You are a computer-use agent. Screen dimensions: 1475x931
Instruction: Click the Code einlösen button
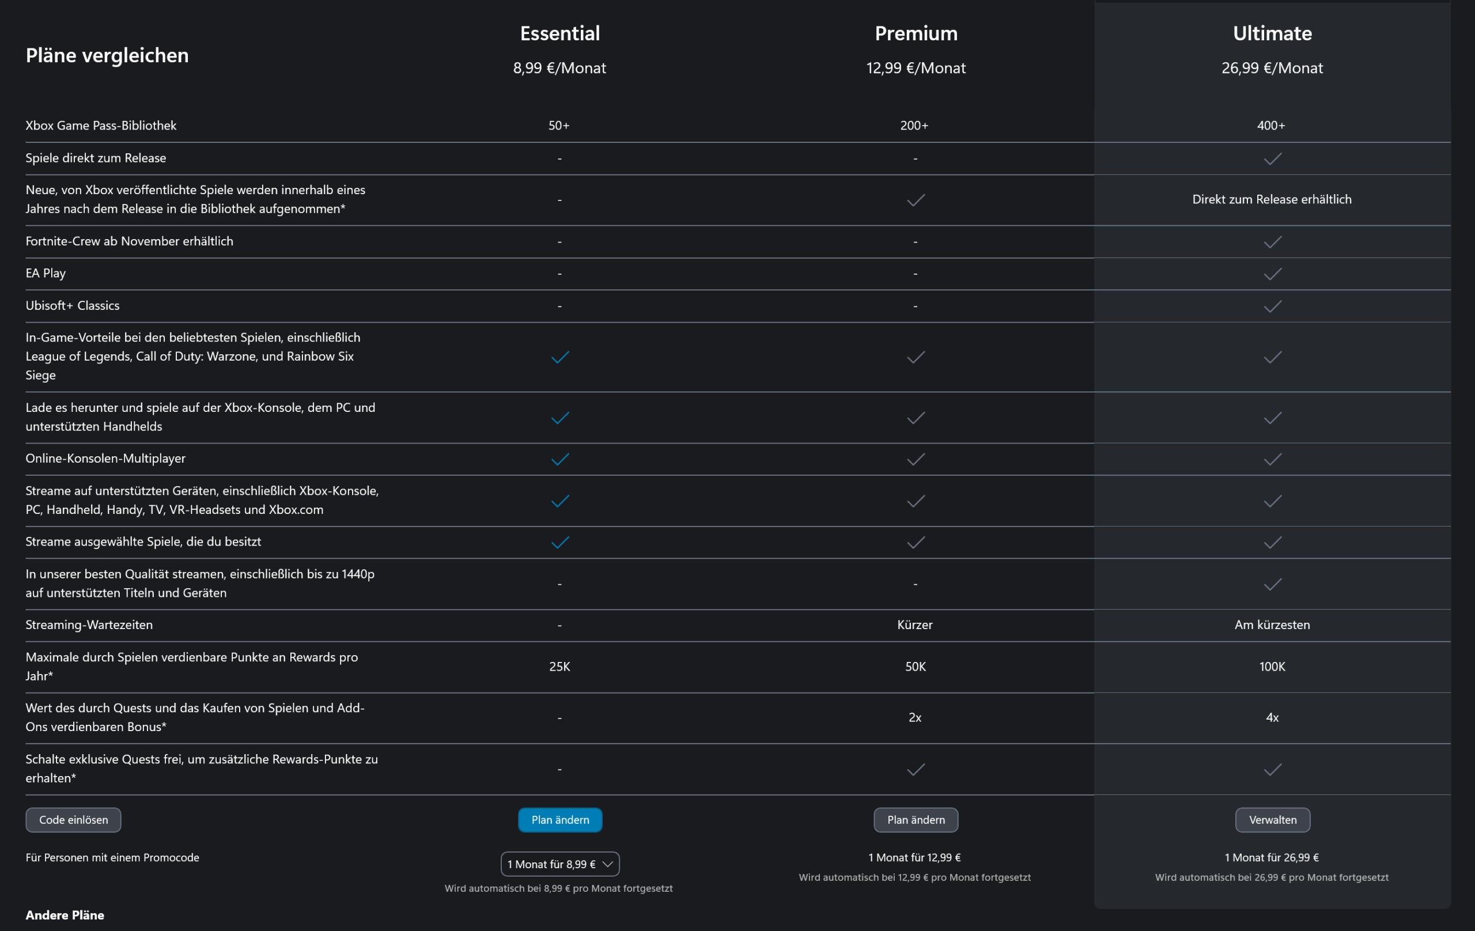coord(74,820)
